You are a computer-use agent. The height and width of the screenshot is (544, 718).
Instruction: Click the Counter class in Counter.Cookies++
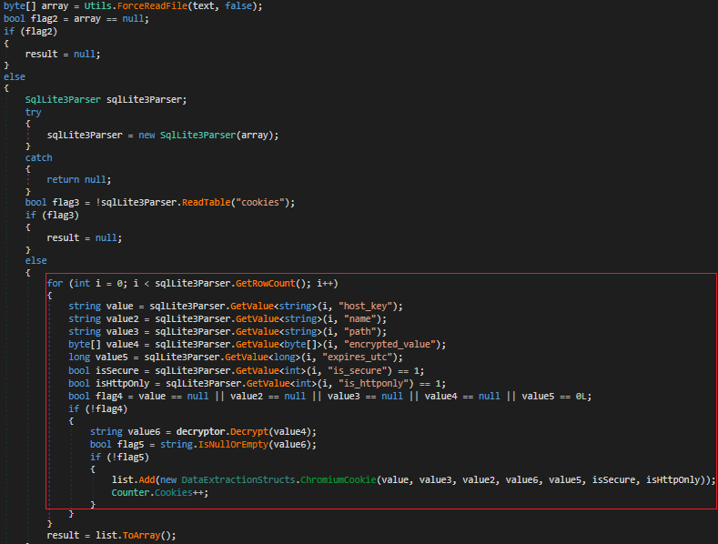coord(133,492)
